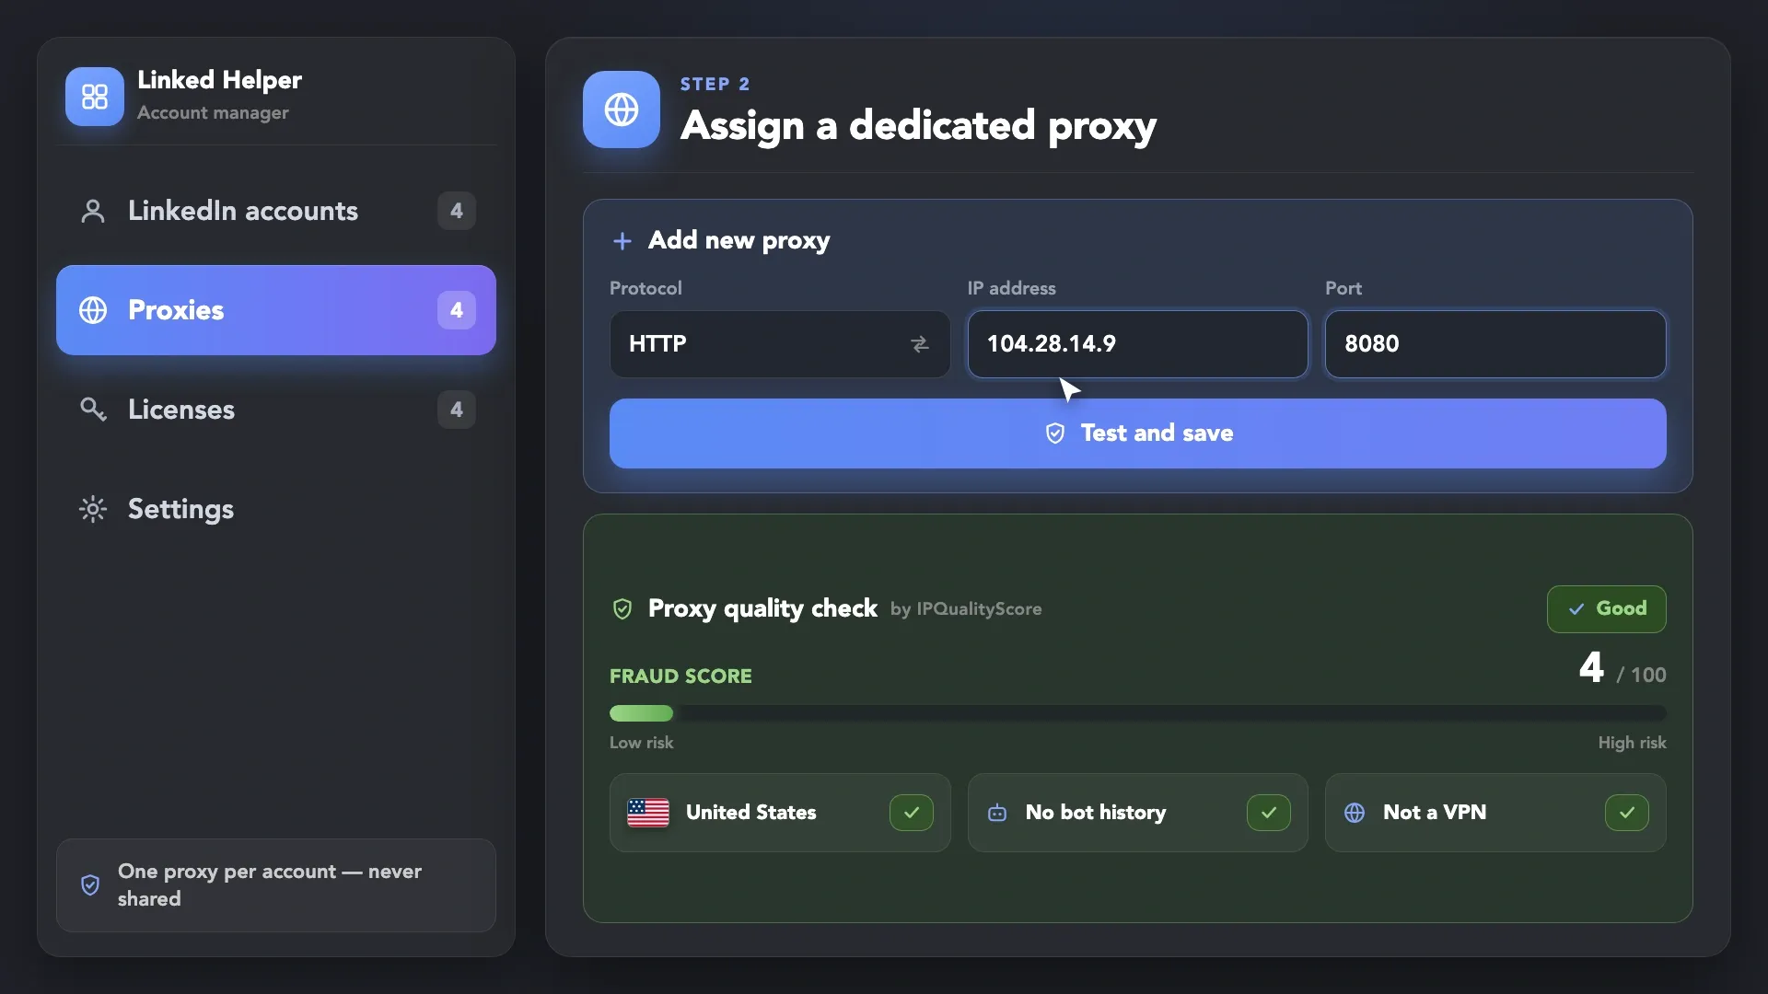Viewport: 1768px width, 994px height.
Task: Click the No bot history card
Action: (x=1138, y=813)
